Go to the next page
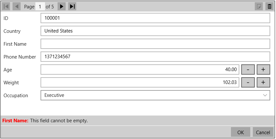Viewport: 276px width, 139px height. click(x=61, y=6)
